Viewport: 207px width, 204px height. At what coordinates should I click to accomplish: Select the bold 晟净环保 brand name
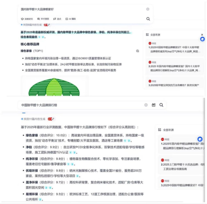[32, 182]
